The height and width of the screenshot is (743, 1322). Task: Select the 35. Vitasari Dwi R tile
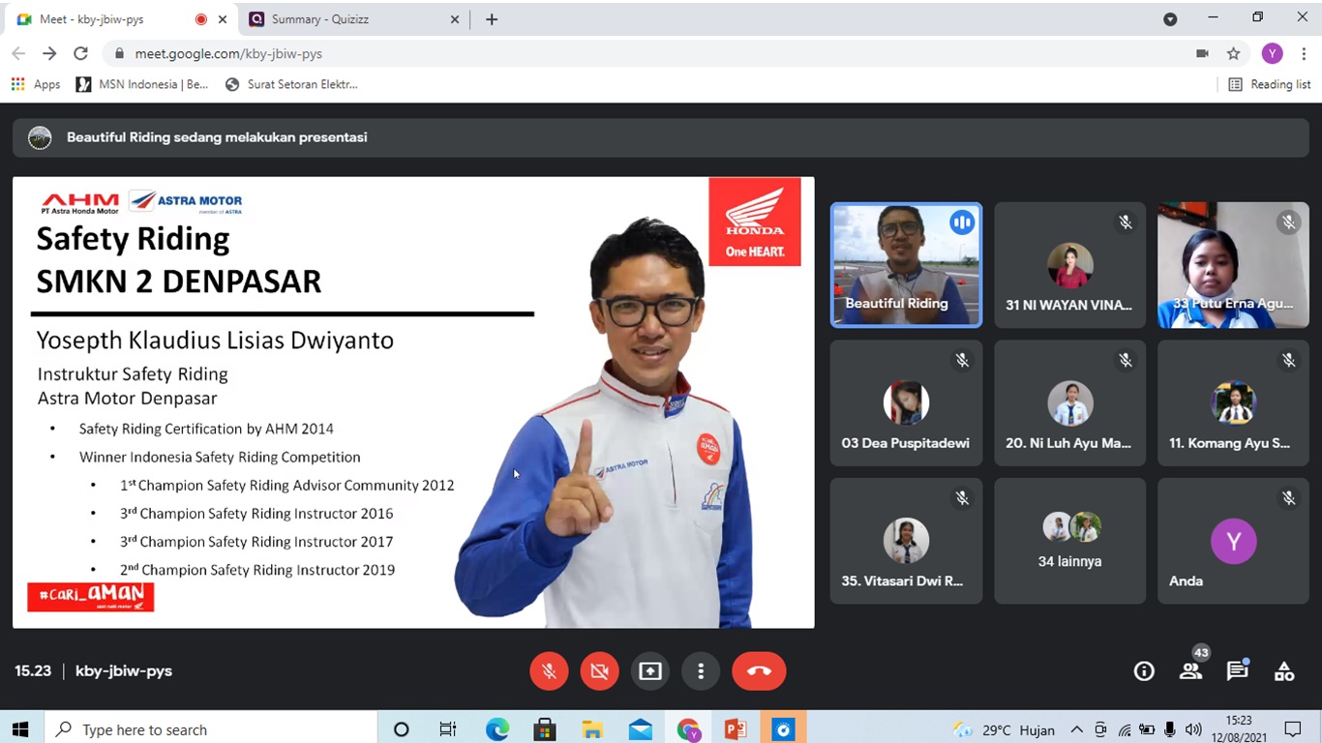click(x=906, y=541)
